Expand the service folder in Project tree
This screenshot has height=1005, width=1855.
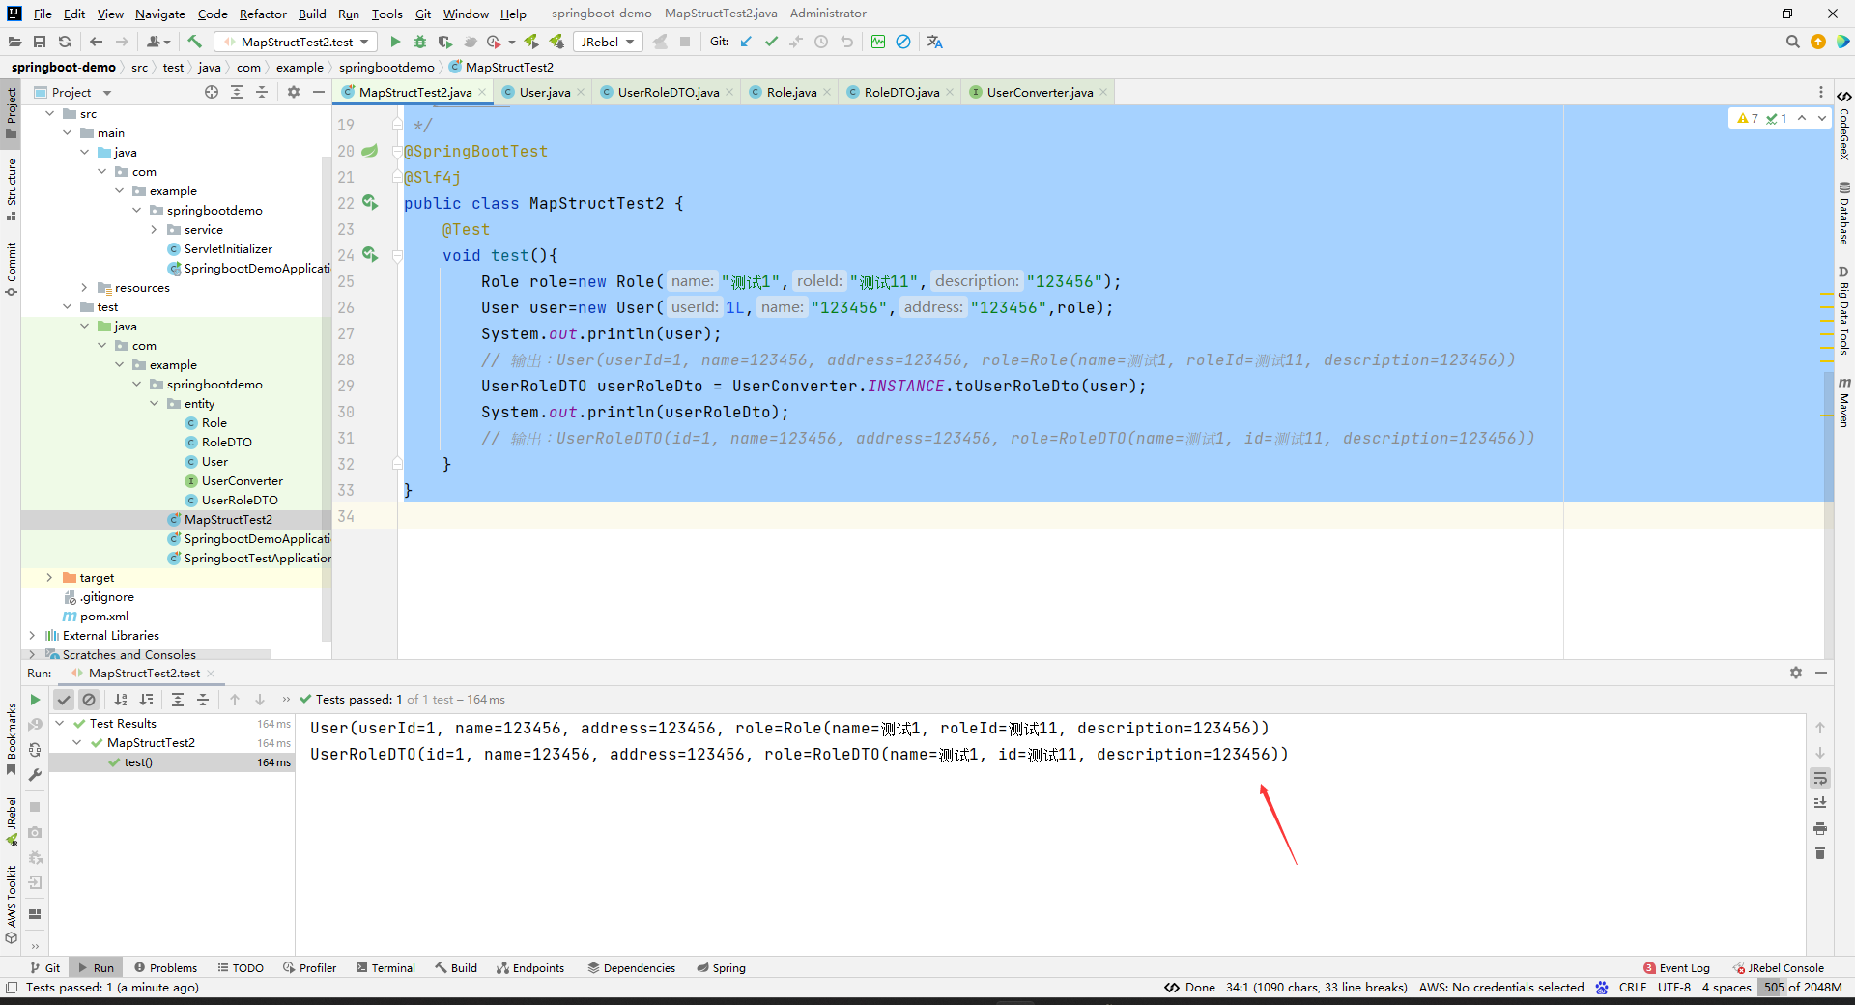click(154, 229)
